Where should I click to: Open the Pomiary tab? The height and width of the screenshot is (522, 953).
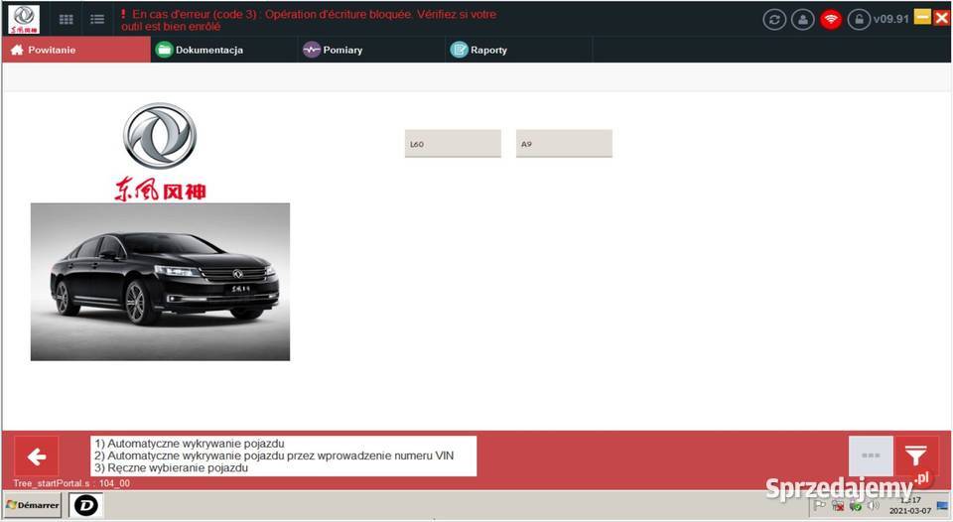(x=371, y=50)
